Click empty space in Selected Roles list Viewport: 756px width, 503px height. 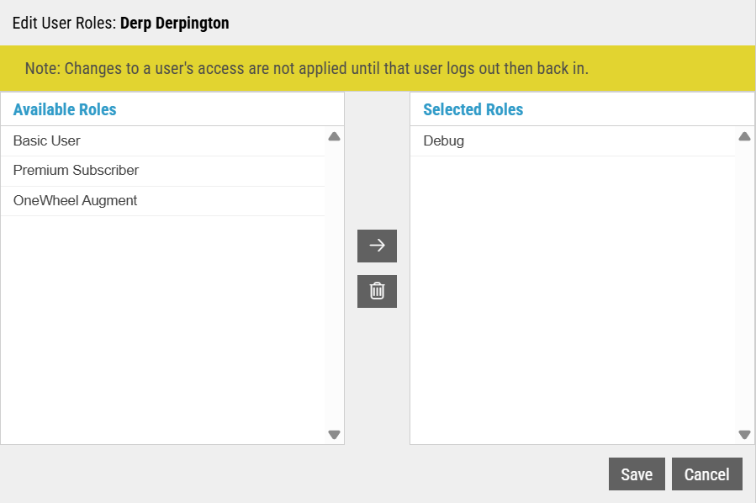click(573, 299)
